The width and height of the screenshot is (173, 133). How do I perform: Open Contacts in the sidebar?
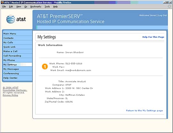[8, 38]
